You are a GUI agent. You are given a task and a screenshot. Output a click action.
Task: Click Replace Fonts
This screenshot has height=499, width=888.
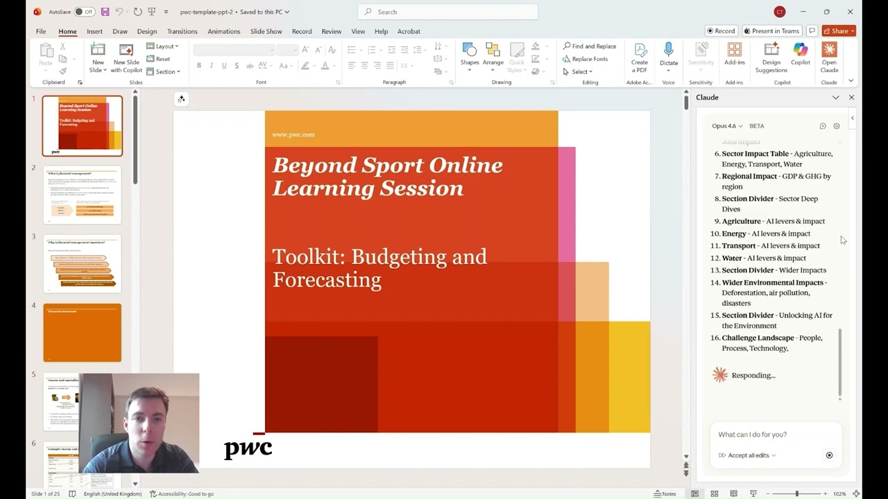pos(585,59)
